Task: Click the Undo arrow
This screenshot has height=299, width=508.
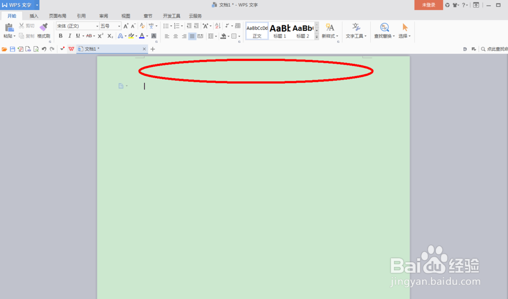Action: 44,49
